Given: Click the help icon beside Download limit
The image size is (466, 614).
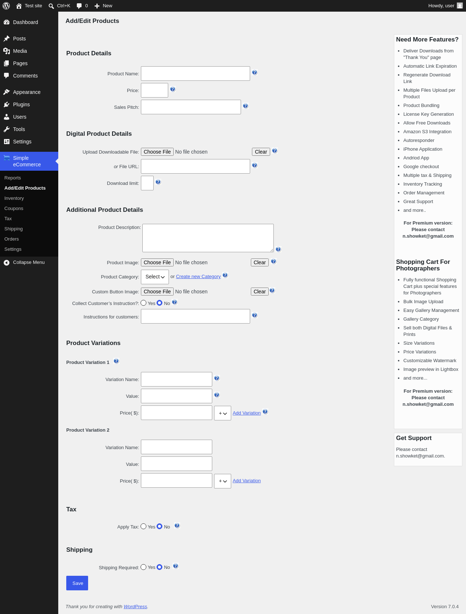Looking at the screenshot, I should pos(158,182).
